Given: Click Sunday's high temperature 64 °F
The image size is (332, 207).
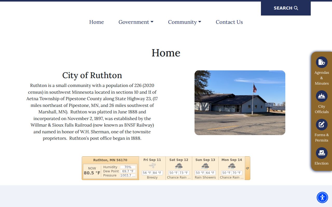Looking at the screenshot, I should (210, 173).
